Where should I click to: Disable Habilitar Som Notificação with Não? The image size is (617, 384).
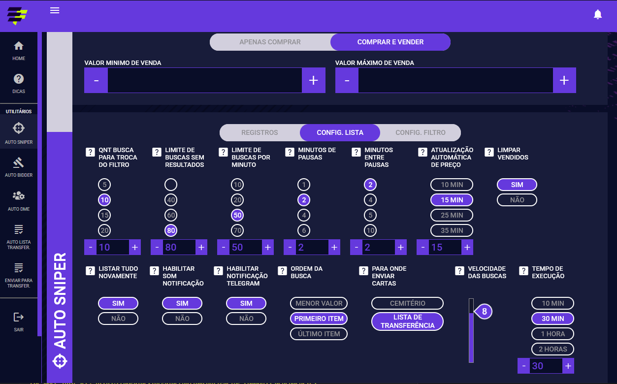182,319
